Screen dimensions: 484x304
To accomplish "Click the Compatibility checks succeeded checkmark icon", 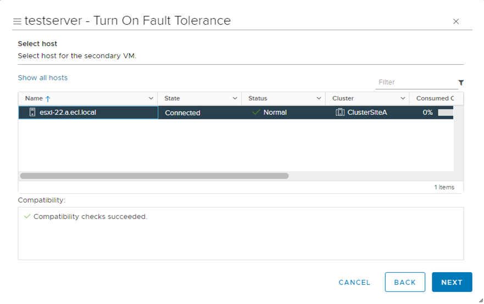I will pos(27,217).
